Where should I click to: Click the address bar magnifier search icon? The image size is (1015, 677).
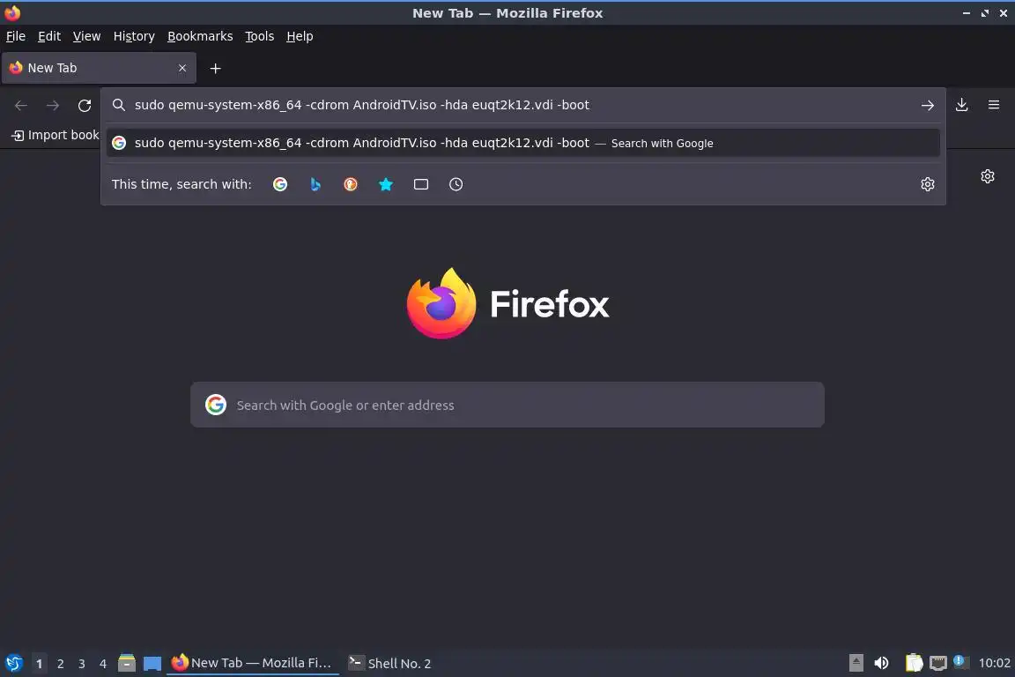point(118,105)
